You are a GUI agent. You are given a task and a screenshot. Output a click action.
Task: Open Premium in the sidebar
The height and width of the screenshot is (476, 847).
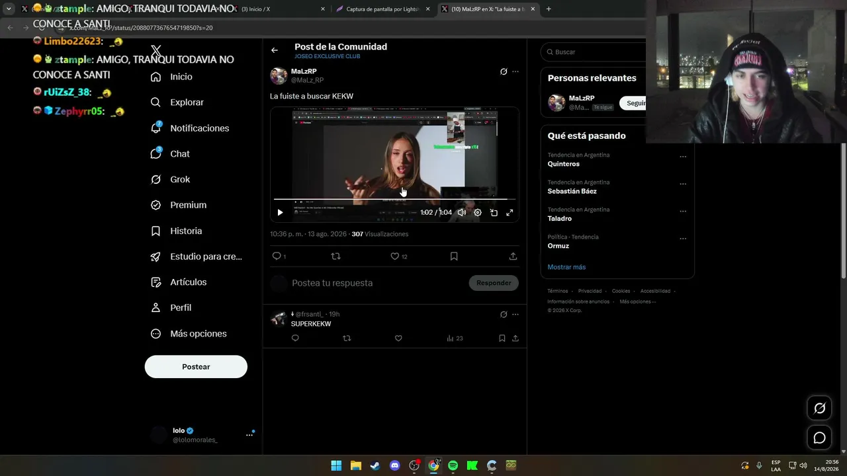(179, 205)
